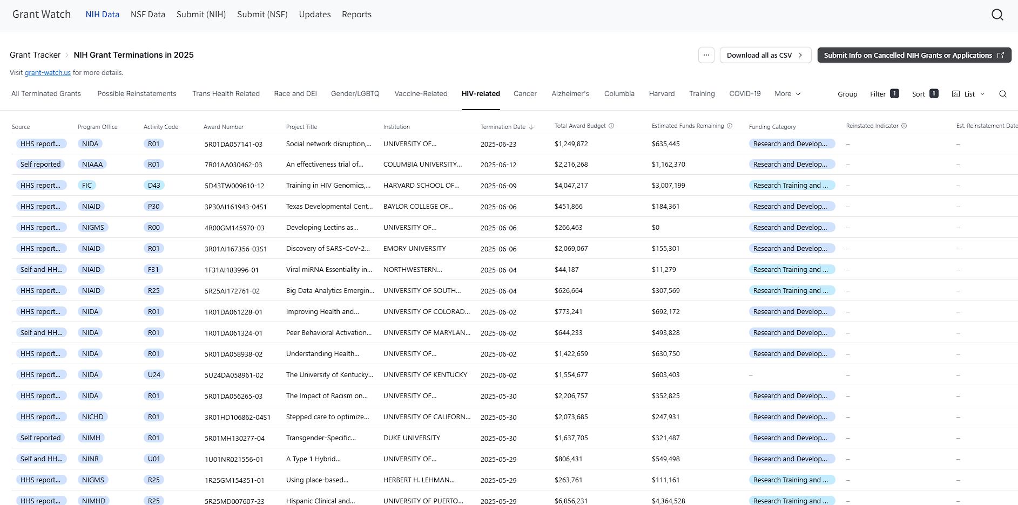Switch to COVID-19 tab
This screenshot has height=505, width=1018.
745,93
